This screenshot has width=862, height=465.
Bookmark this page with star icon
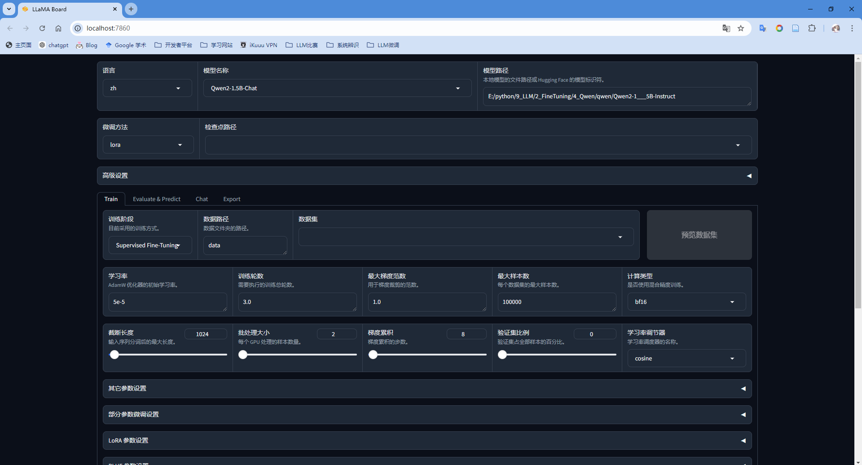(741, 28)
